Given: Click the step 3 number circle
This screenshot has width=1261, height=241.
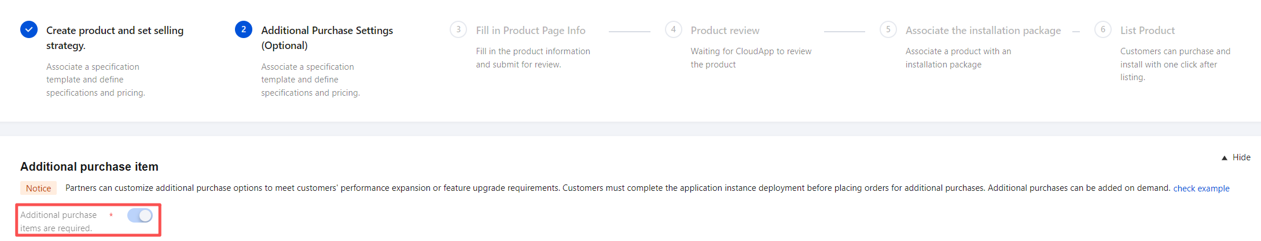Looking at the screenshot, I should pyautogui.click(x=458, y=29).
